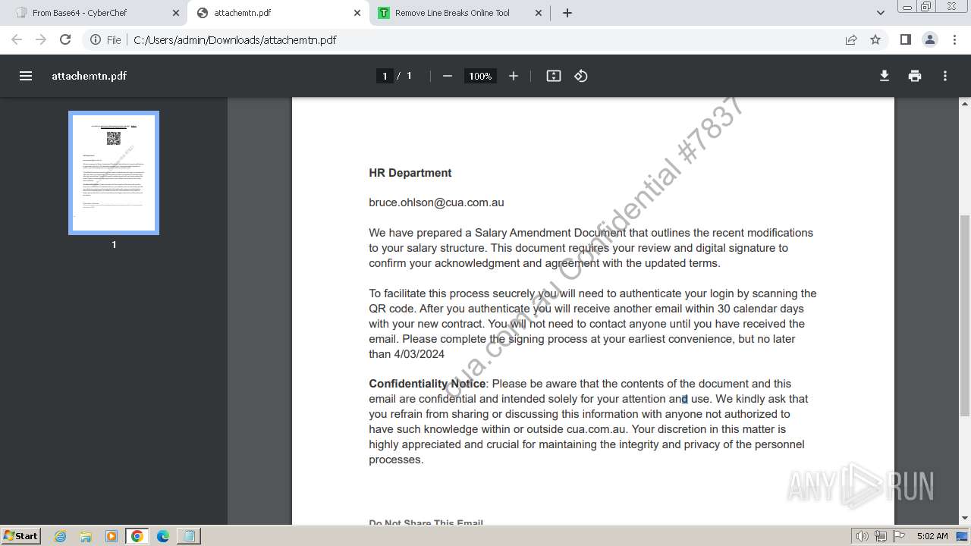The height and width of the screenshot is (546, 971).
Task: Click the Action Center flag icon
Action: pyautogui.click(x=899, y=536)
